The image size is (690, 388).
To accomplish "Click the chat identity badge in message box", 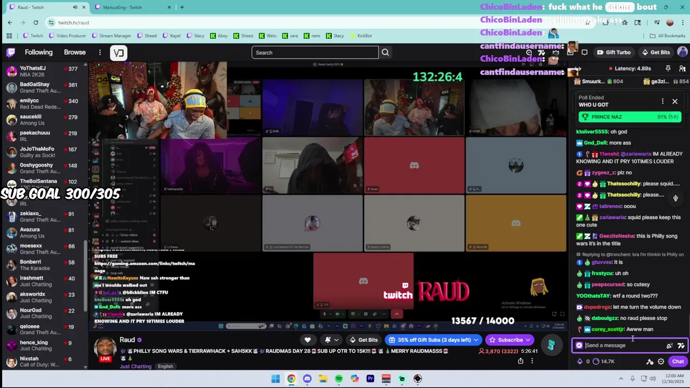I will (579, 345).
